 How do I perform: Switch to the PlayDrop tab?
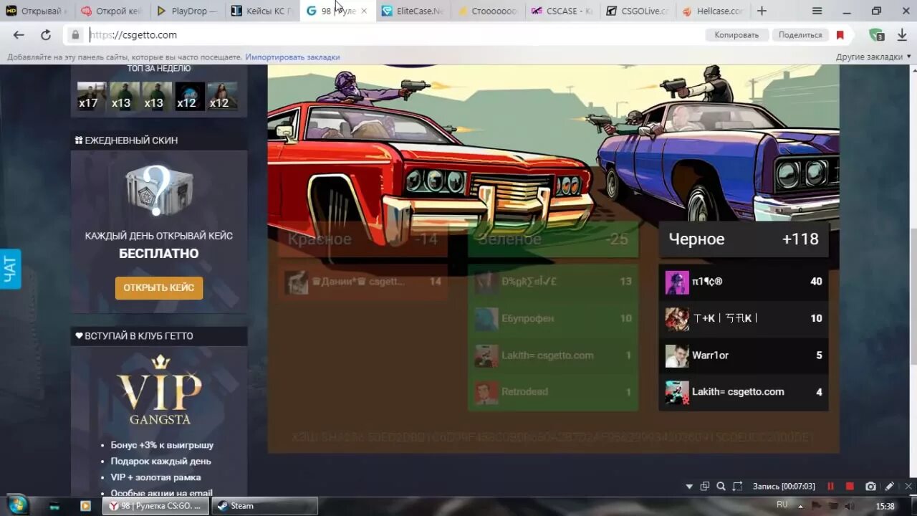(x=187, y=11)
